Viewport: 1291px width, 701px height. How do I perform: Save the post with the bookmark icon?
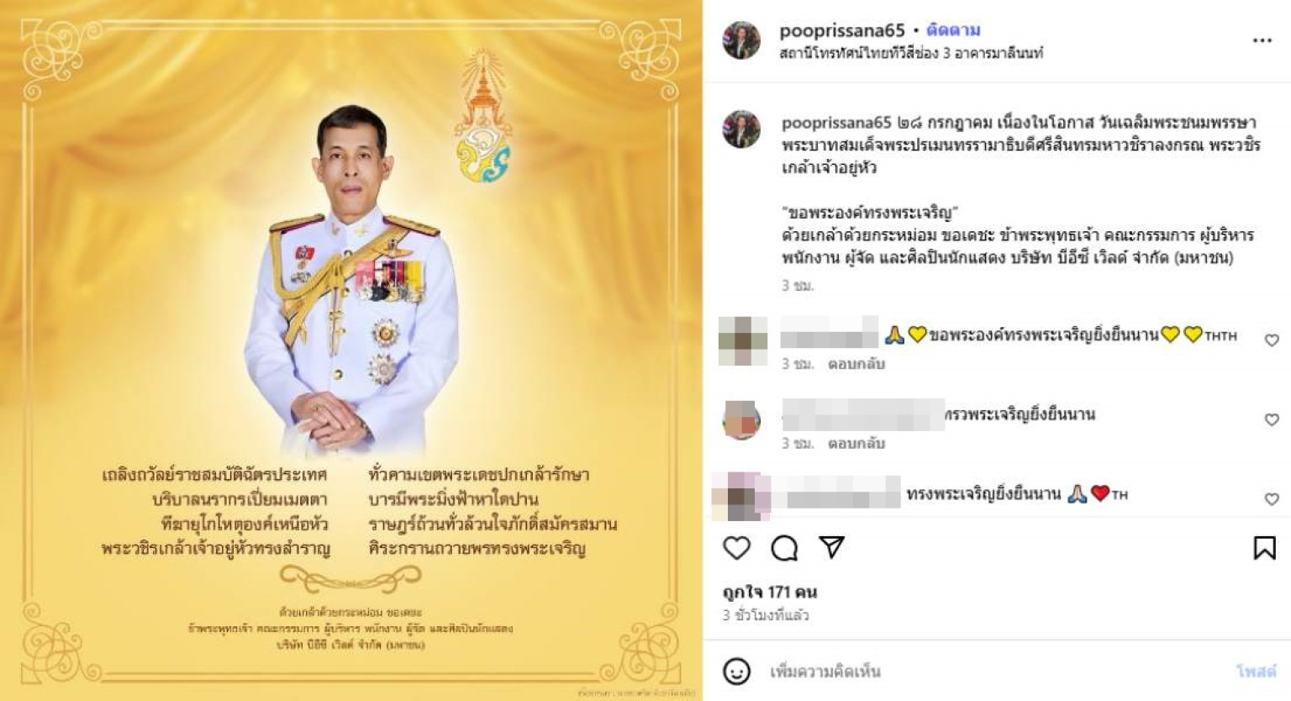tap(1264, 548)
